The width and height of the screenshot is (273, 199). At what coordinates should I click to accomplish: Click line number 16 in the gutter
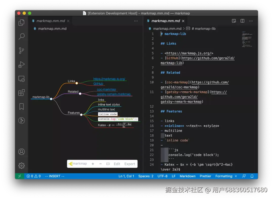pyautogui.click(x=152, y=126)
